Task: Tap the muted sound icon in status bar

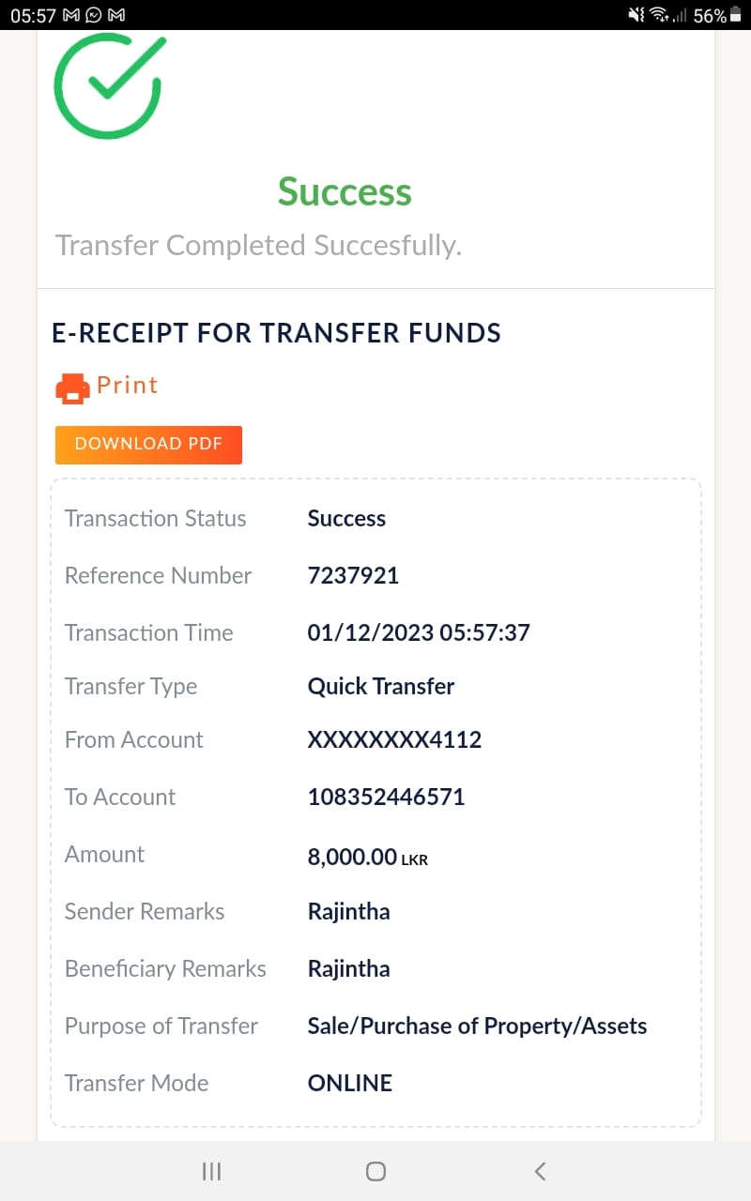Action: pos(636,16)
